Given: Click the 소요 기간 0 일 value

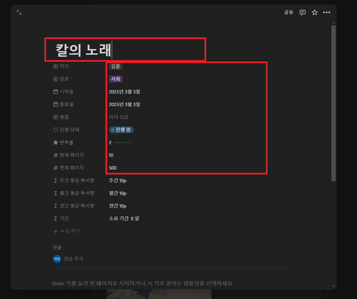Looking at the screenshot, I should (124, 219).
